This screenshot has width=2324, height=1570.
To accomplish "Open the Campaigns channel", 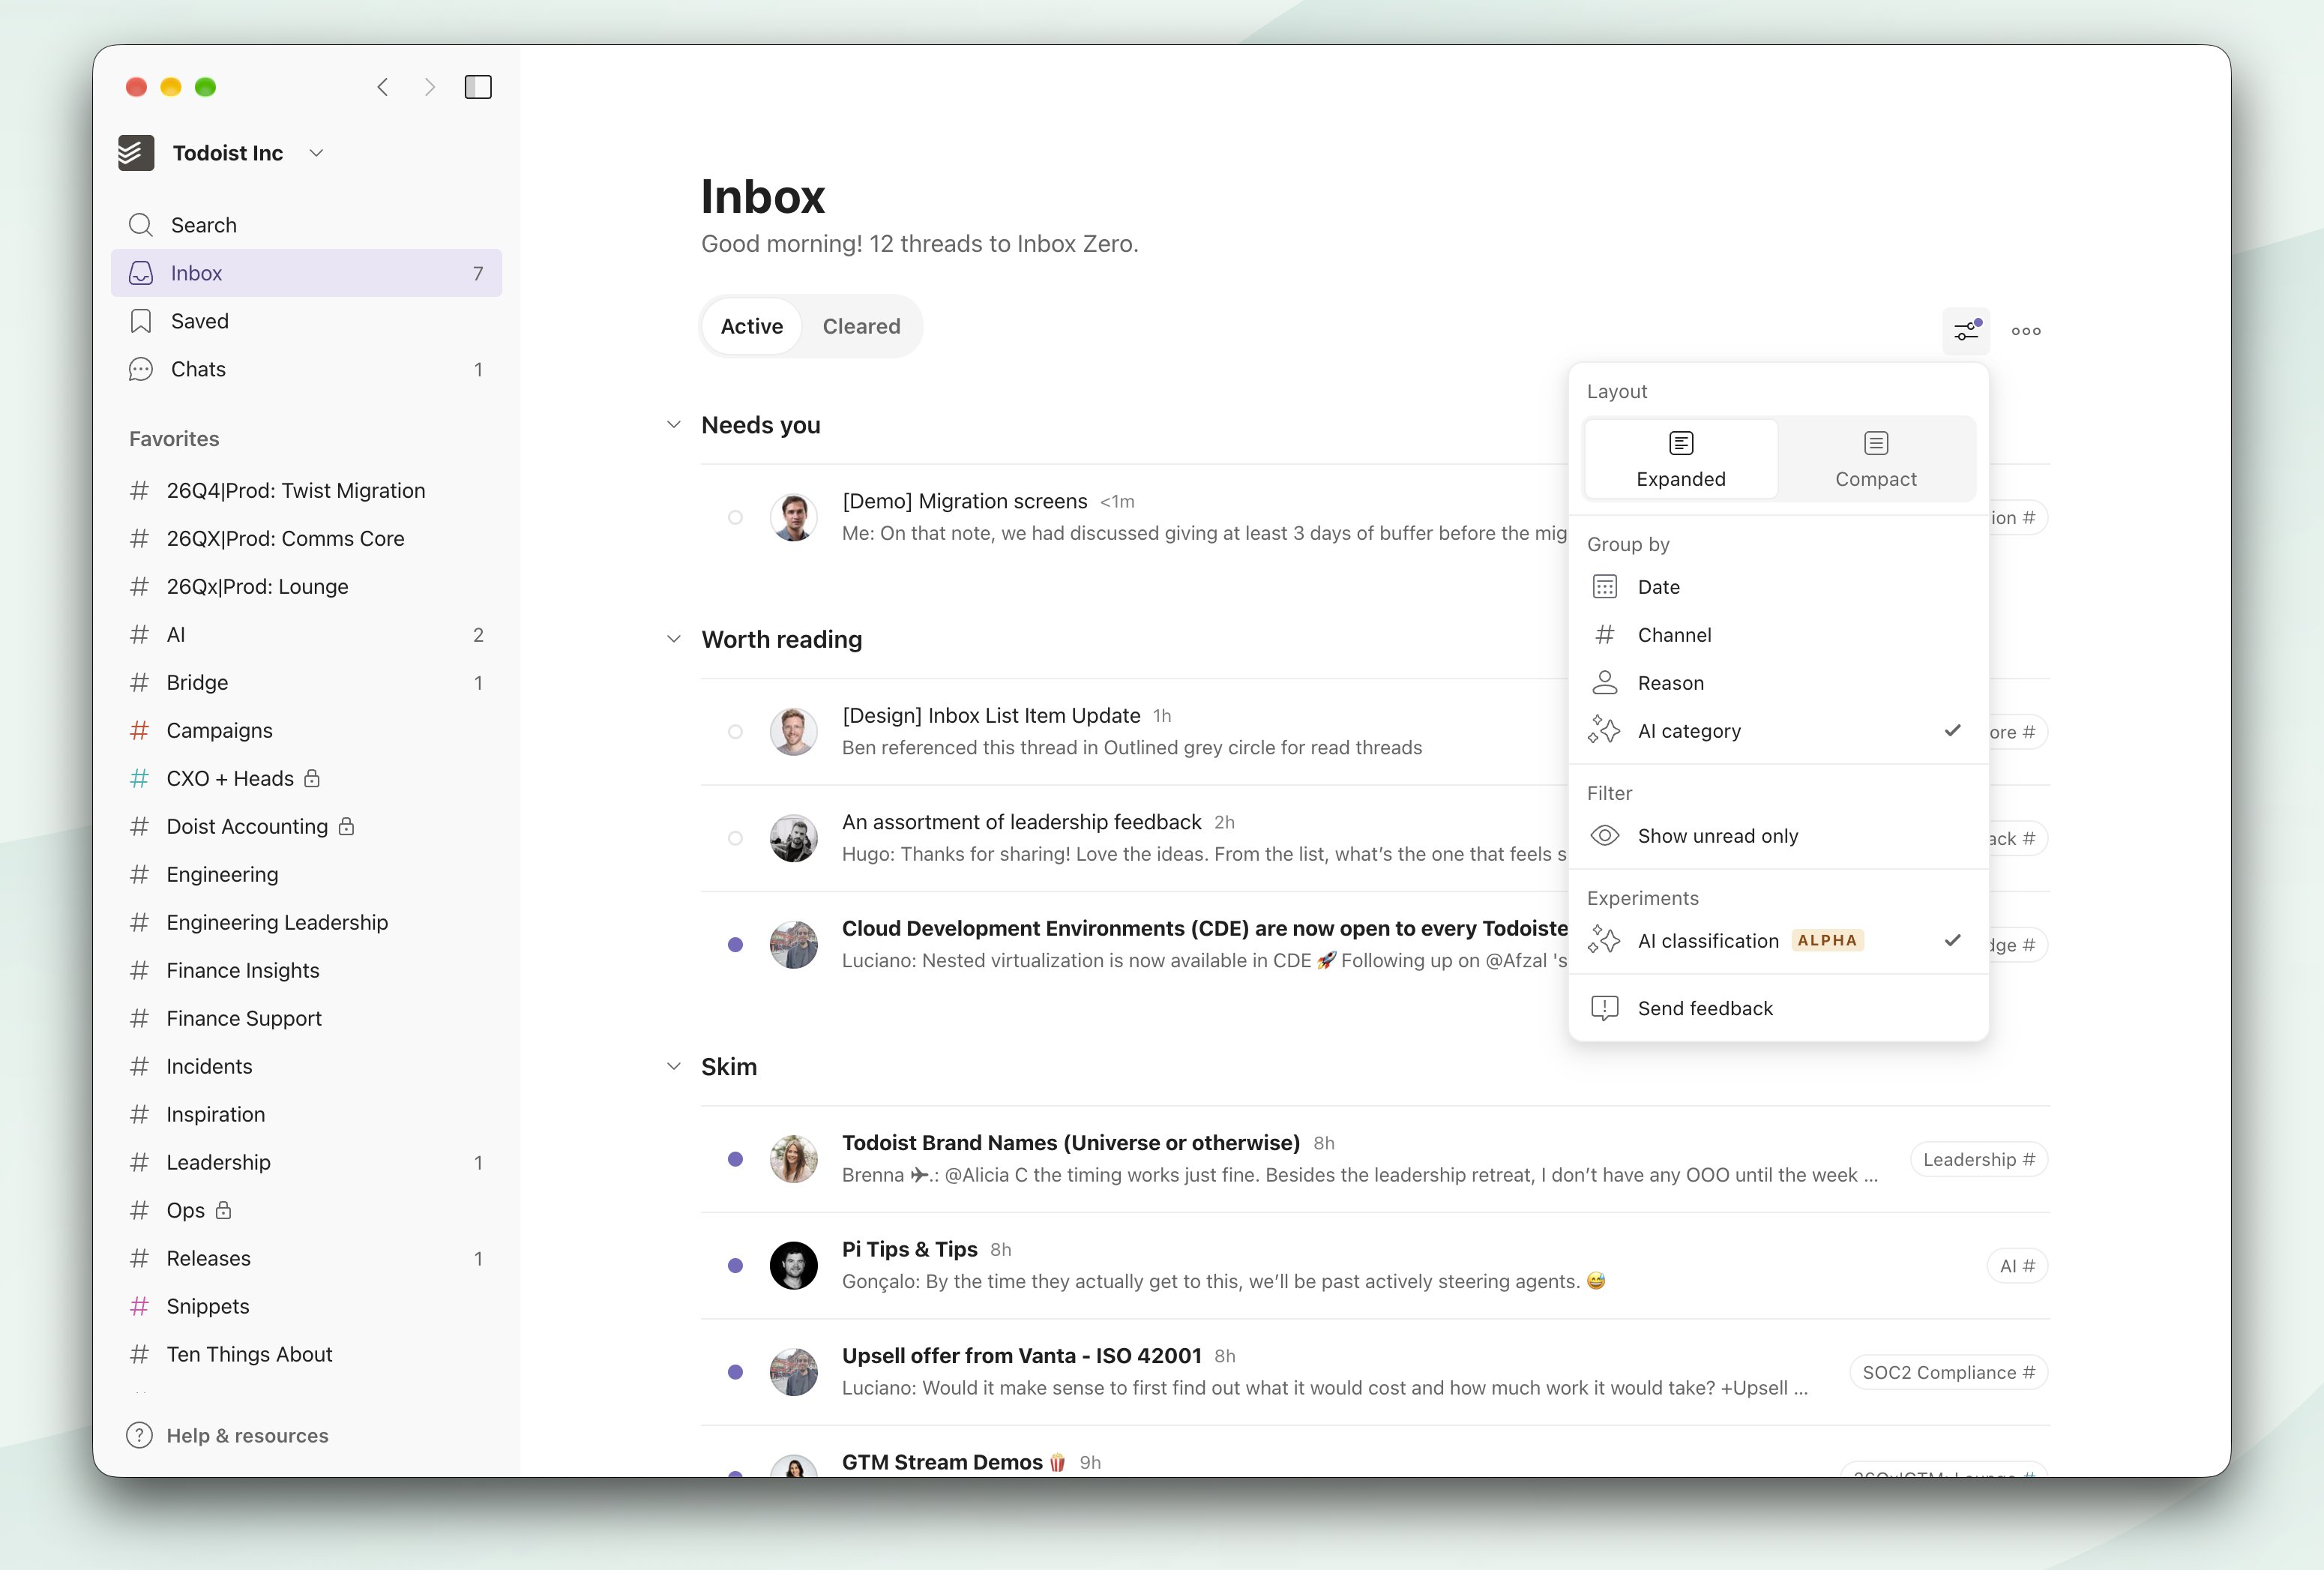I will 306,730.
